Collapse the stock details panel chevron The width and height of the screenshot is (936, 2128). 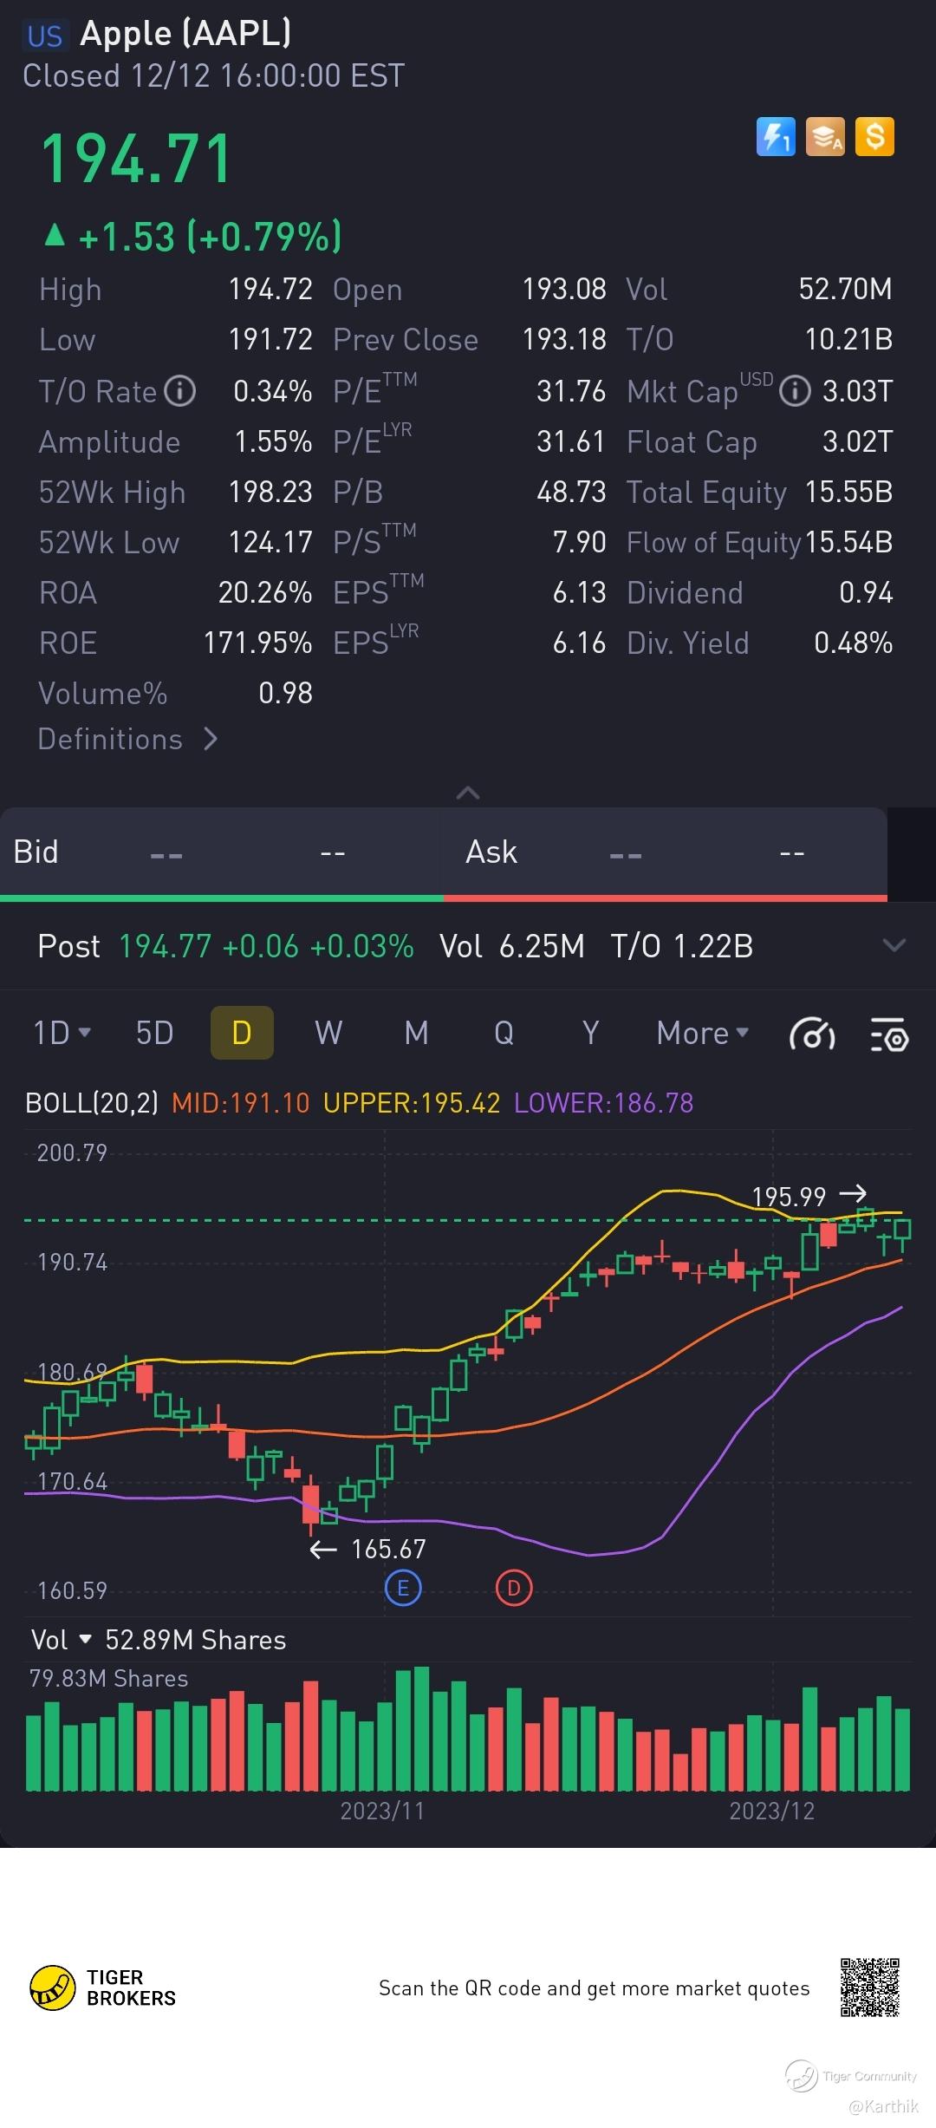(x=468, y=793)
